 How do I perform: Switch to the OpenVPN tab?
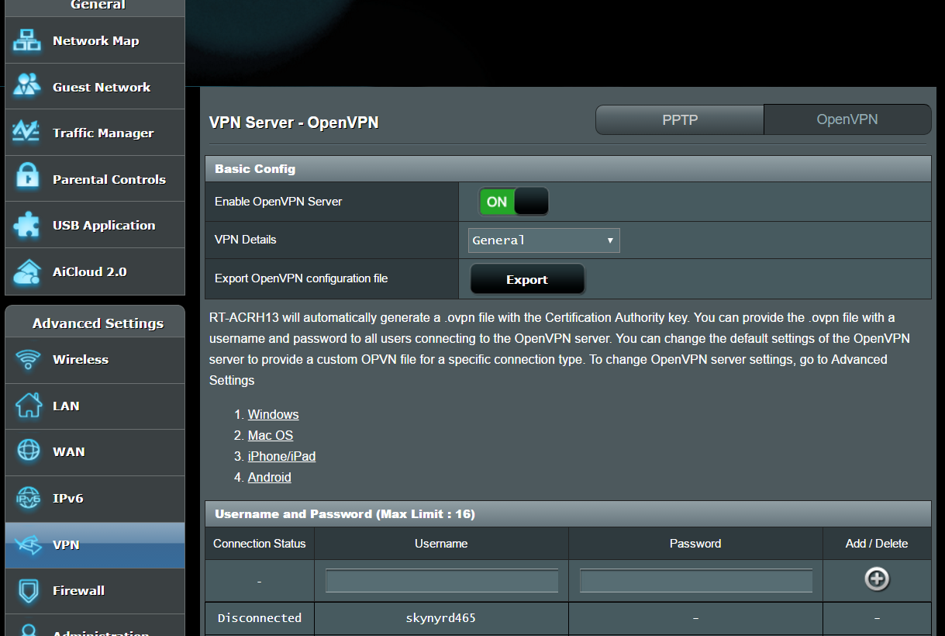[847, 119]
